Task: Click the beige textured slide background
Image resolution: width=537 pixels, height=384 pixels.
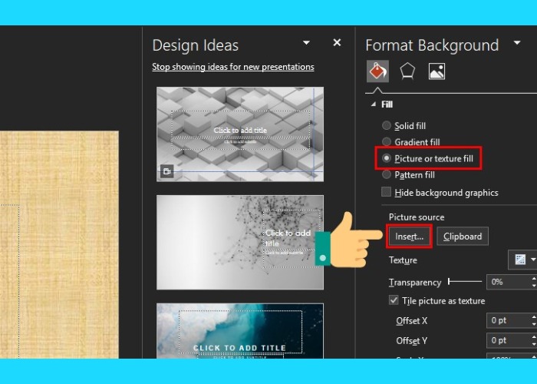Action: 59,244
